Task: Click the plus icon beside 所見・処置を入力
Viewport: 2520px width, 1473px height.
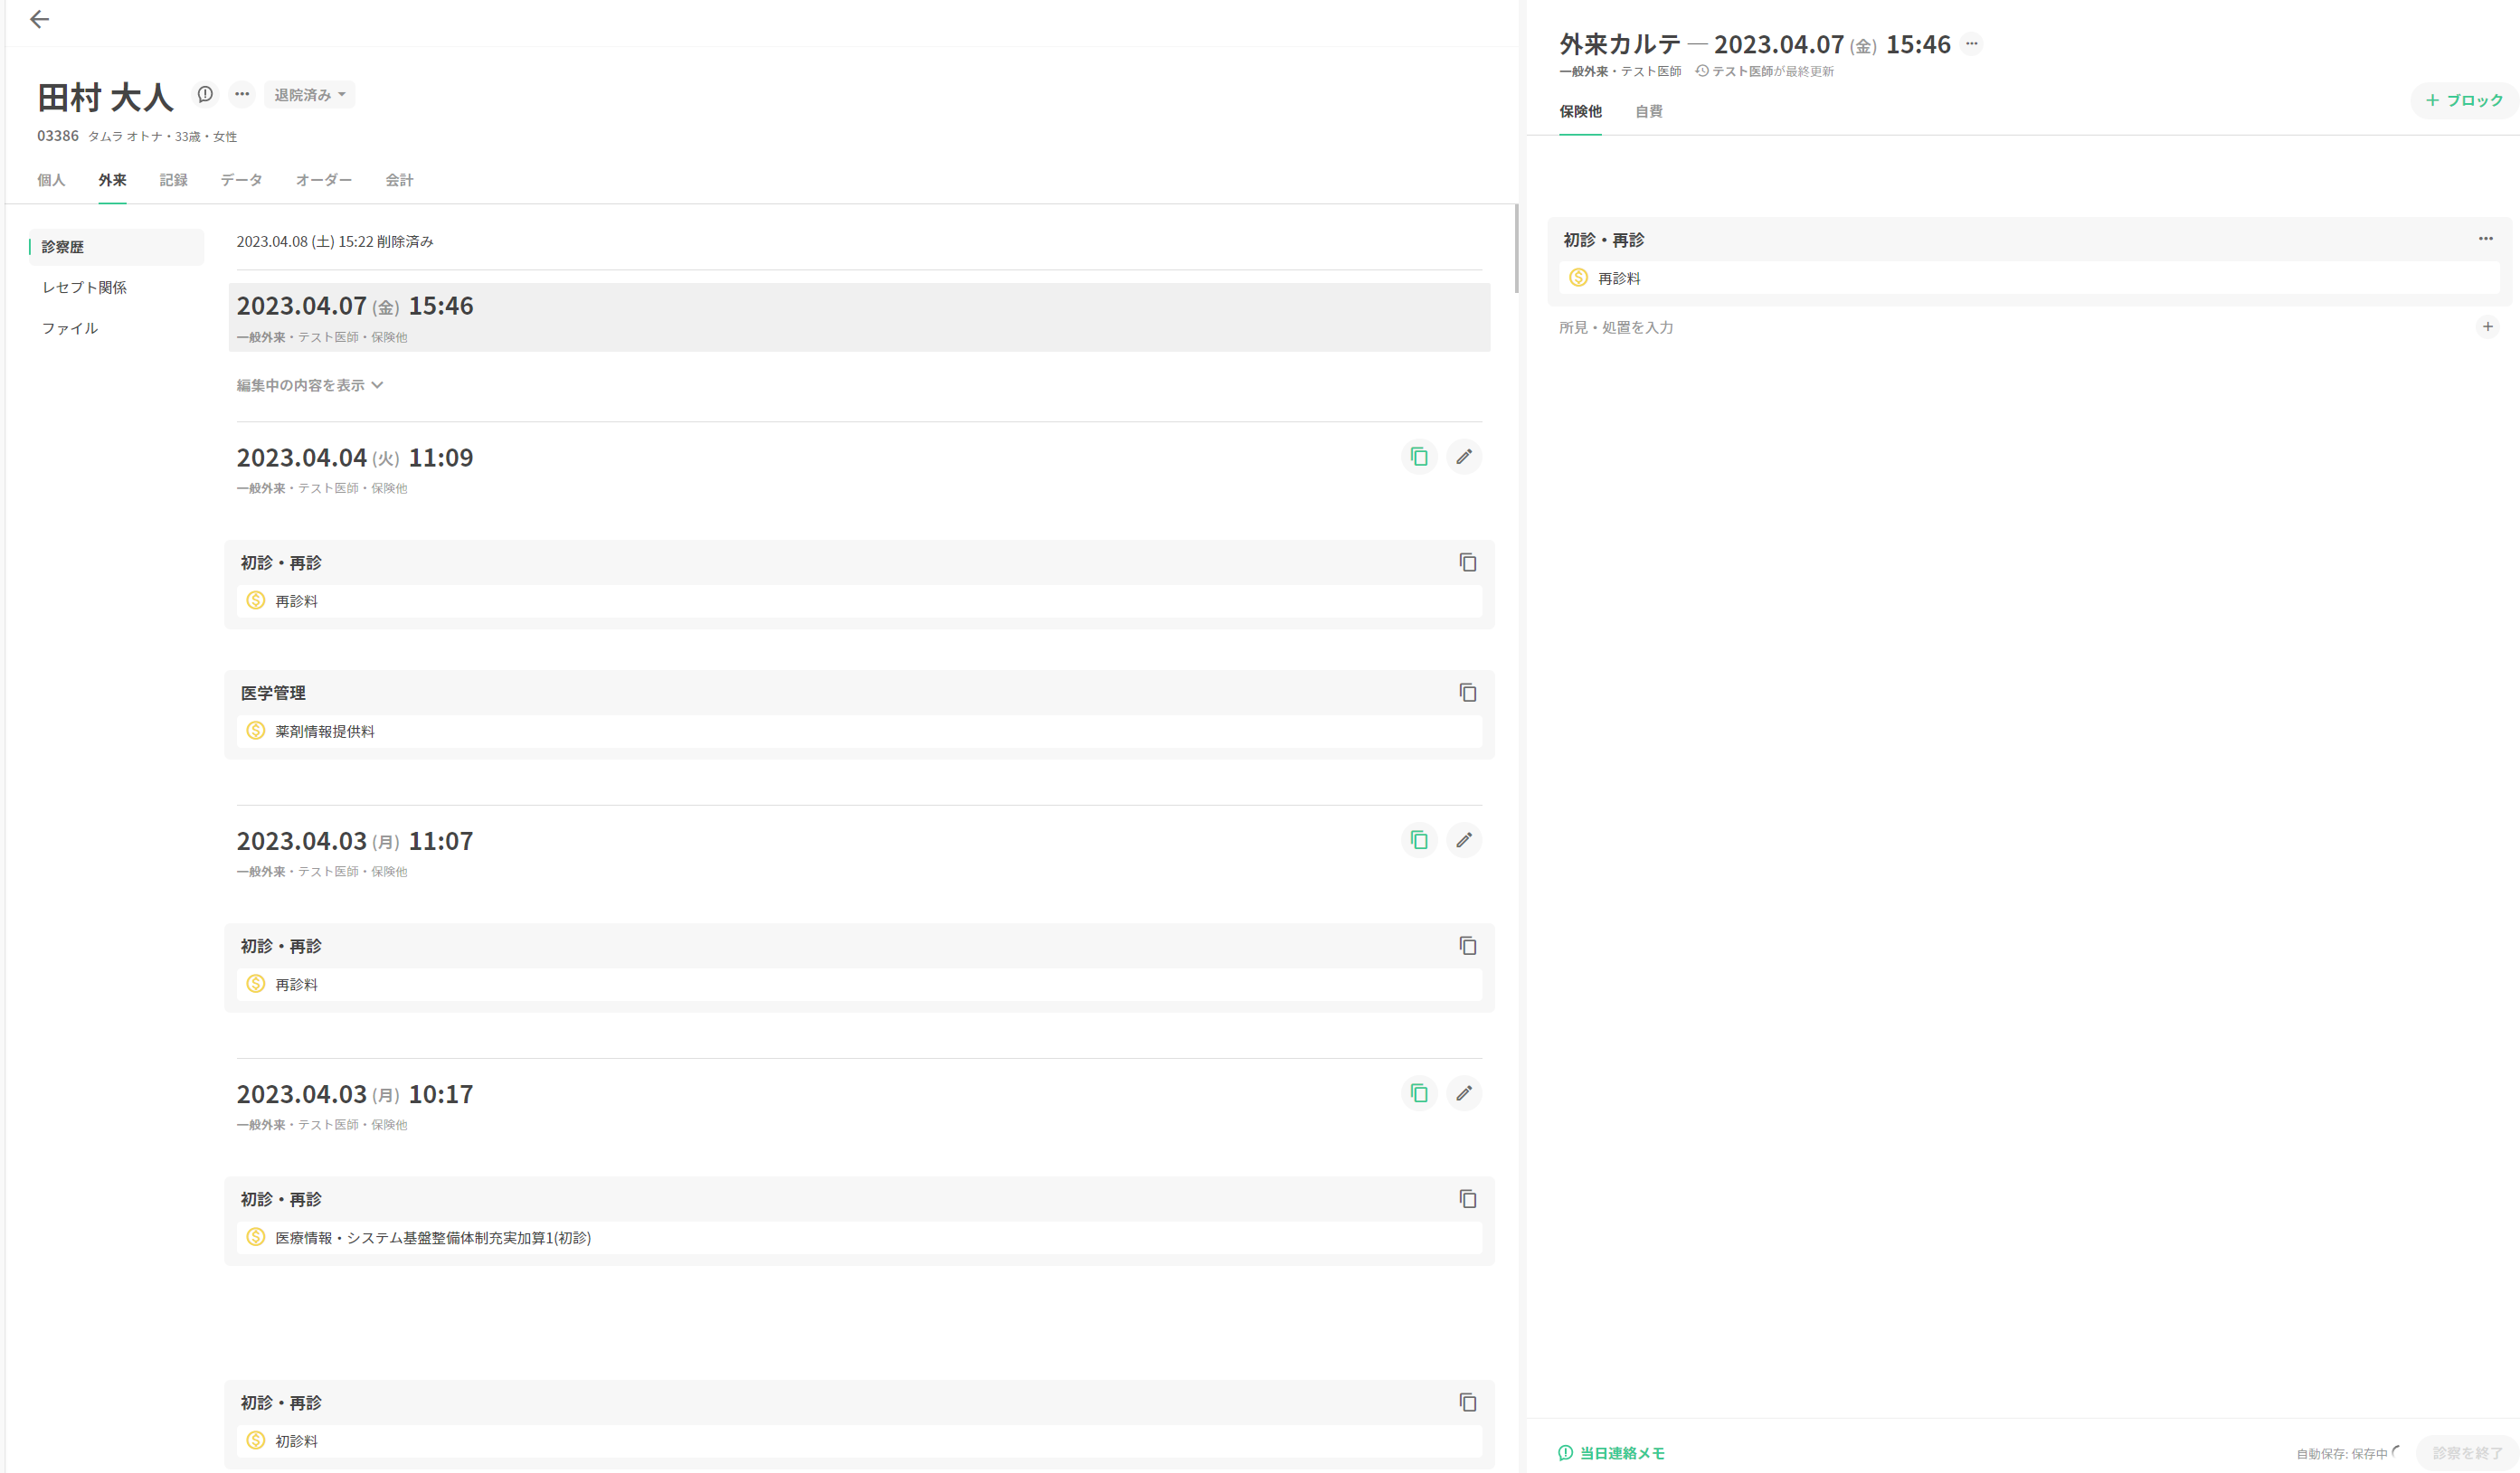Action: 2487,327
